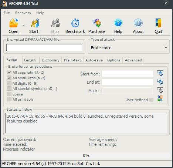
Task: Click the Encrypted ZIP/RAR/ACE/ARJ-file input box
Action: (44, 47)
